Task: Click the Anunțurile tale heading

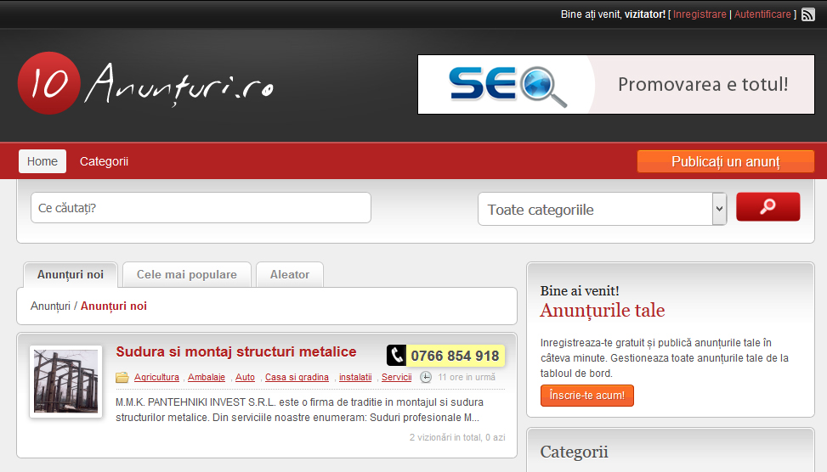Action: pyautogui.click(x=603, y=310)
